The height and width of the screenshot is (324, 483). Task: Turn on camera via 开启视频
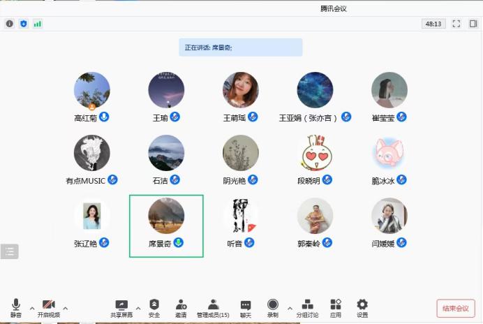[48, 307]
